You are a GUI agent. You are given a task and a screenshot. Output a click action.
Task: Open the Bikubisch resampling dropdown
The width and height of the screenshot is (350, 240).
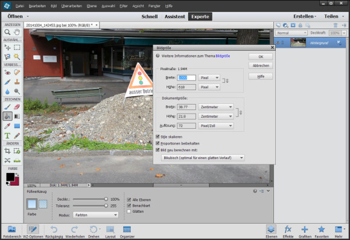pyautogui.click(x=203, y=158)
